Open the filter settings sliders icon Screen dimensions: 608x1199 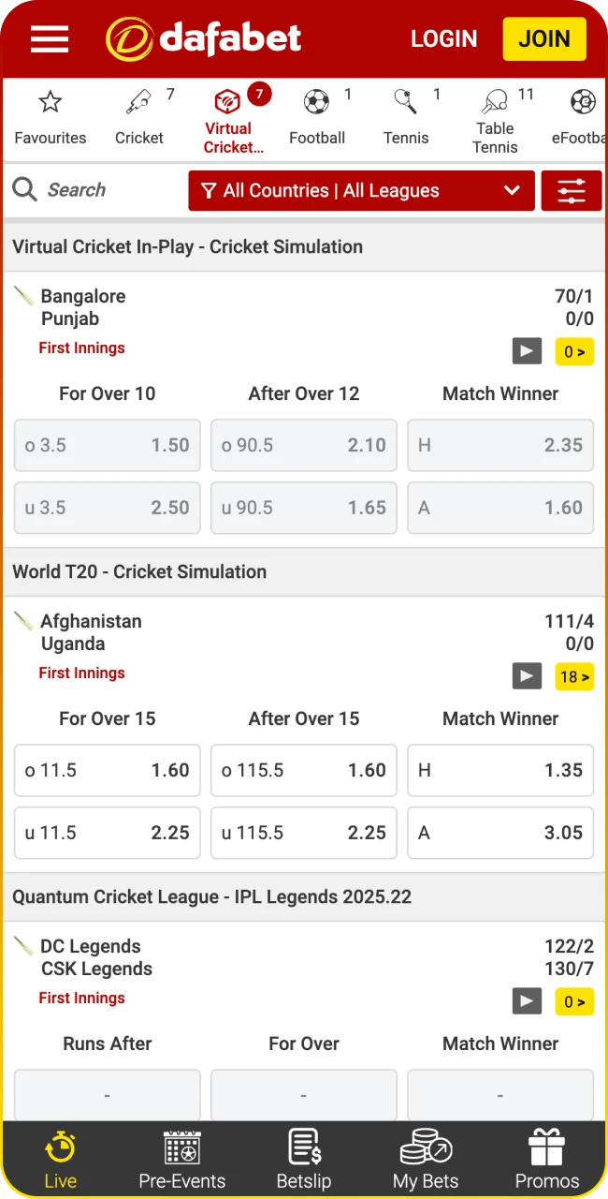pyautogui.click(x=572, y=190)
